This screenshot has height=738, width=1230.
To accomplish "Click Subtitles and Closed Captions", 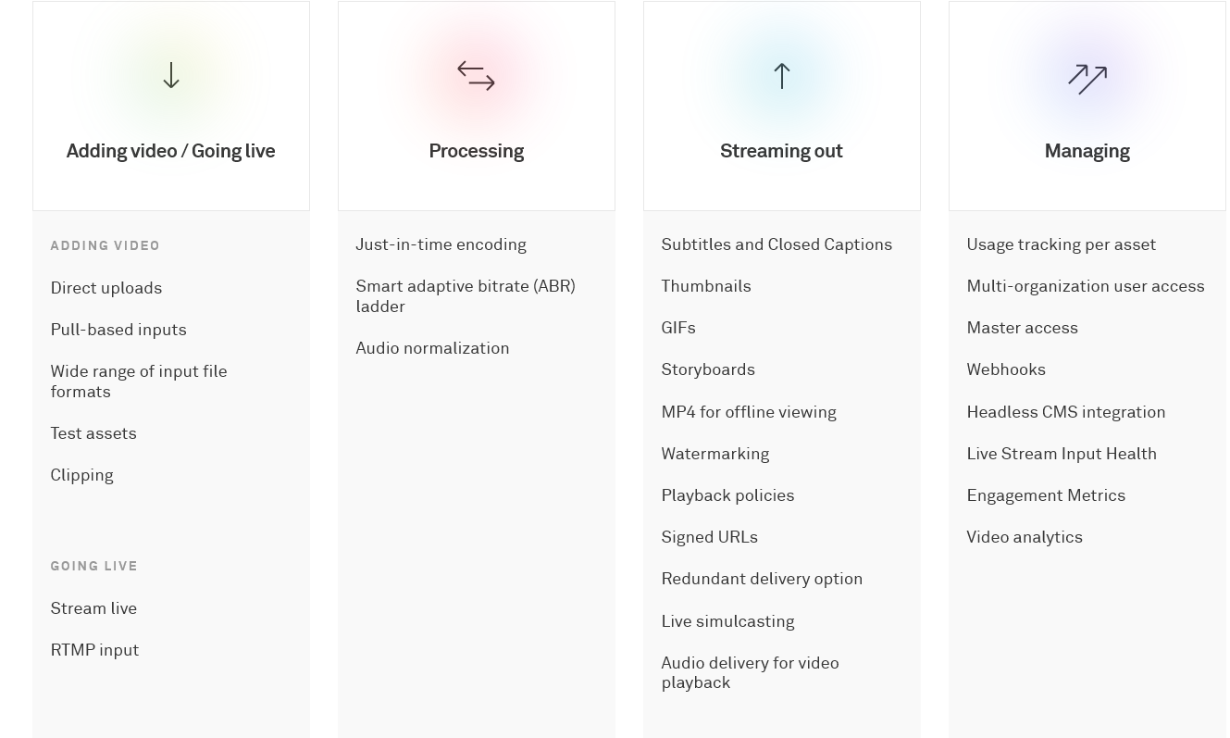I will pyautogui.click(x=777, y=244).
